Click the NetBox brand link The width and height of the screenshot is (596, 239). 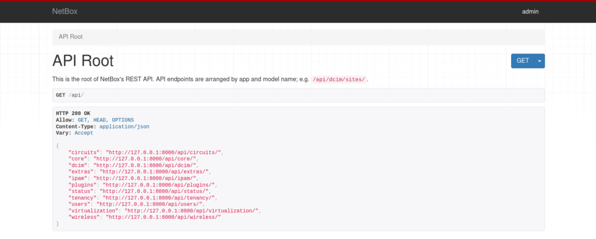[65, 11]
